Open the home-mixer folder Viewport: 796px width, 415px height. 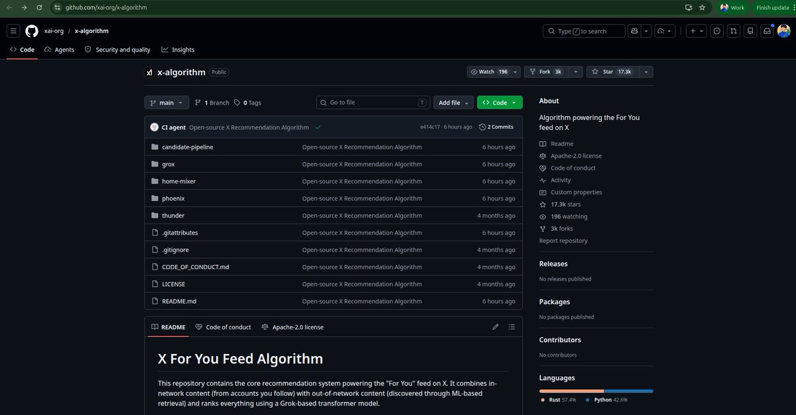[178, 182]
